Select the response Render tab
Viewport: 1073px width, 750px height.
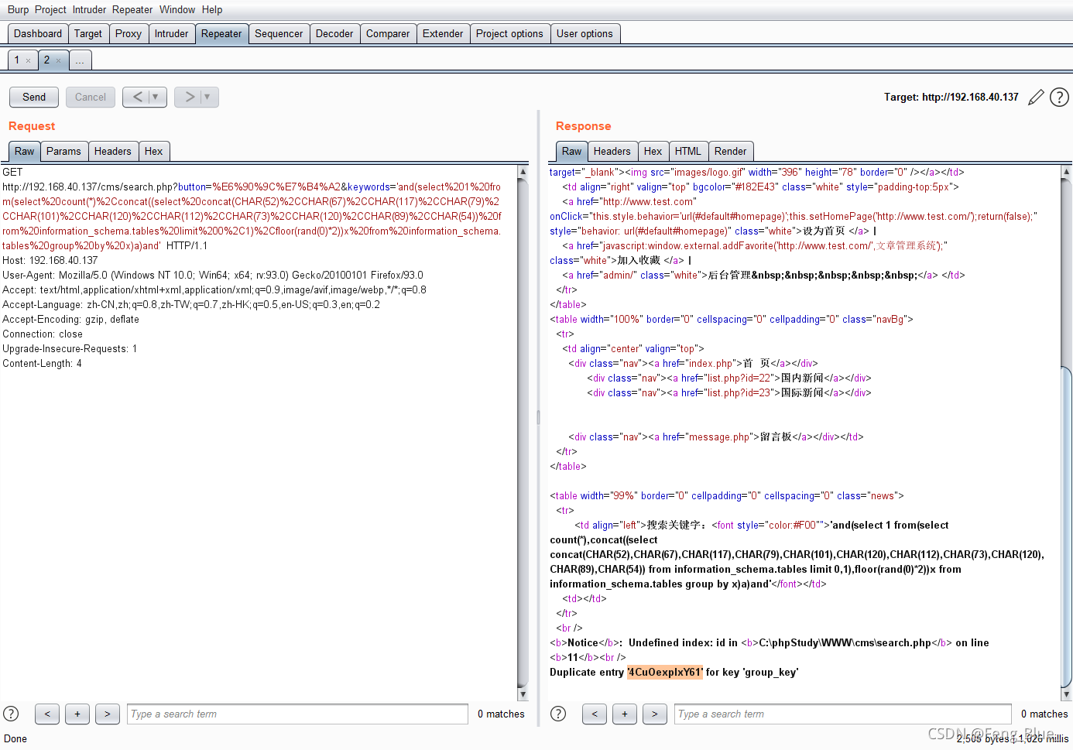(x=731, y=151)
